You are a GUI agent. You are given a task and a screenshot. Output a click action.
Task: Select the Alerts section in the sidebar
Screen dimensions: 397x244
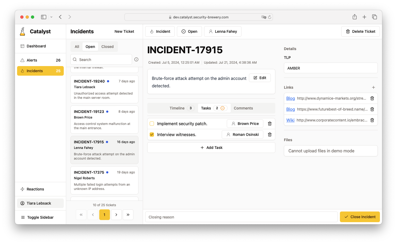pyautogui.click(x=32, y=60)
